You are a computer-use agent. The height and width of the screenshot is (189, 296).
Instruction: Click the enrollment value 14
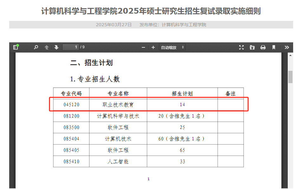[x=182, y=105]
